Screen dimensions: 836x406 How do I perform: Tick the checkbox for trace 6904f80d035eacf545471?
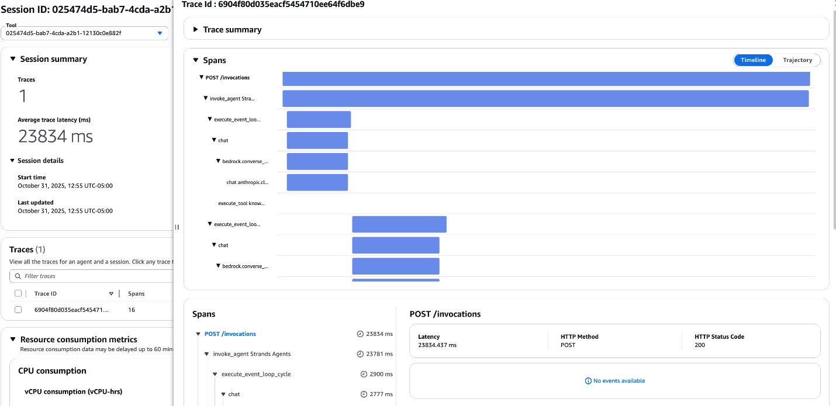[x=18, y=310]
